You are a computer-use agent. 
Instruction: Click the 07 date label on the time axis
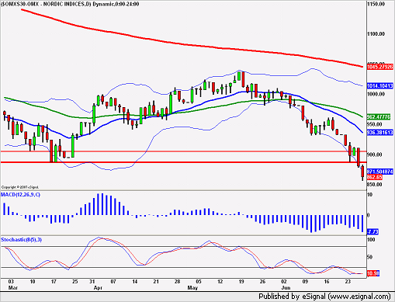113,282
